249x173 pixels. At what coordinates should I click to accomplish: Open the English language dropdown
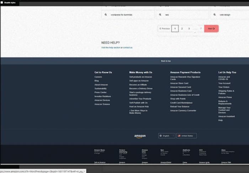pyautogui.click(x=166, y=136)
